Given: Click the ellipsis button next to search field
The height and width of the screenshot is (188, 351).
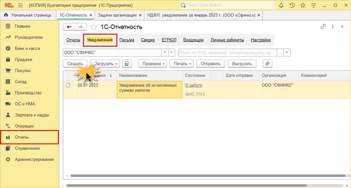Looking at the screenshot, I should [280, 52].
